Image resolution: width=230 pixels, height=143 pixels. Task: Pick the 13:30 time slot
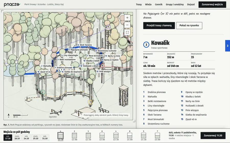[x=116, y=136]
